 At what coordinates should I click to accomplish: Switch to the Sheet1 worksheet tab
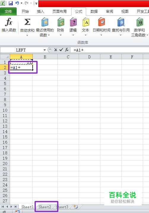tap(27, 207)
